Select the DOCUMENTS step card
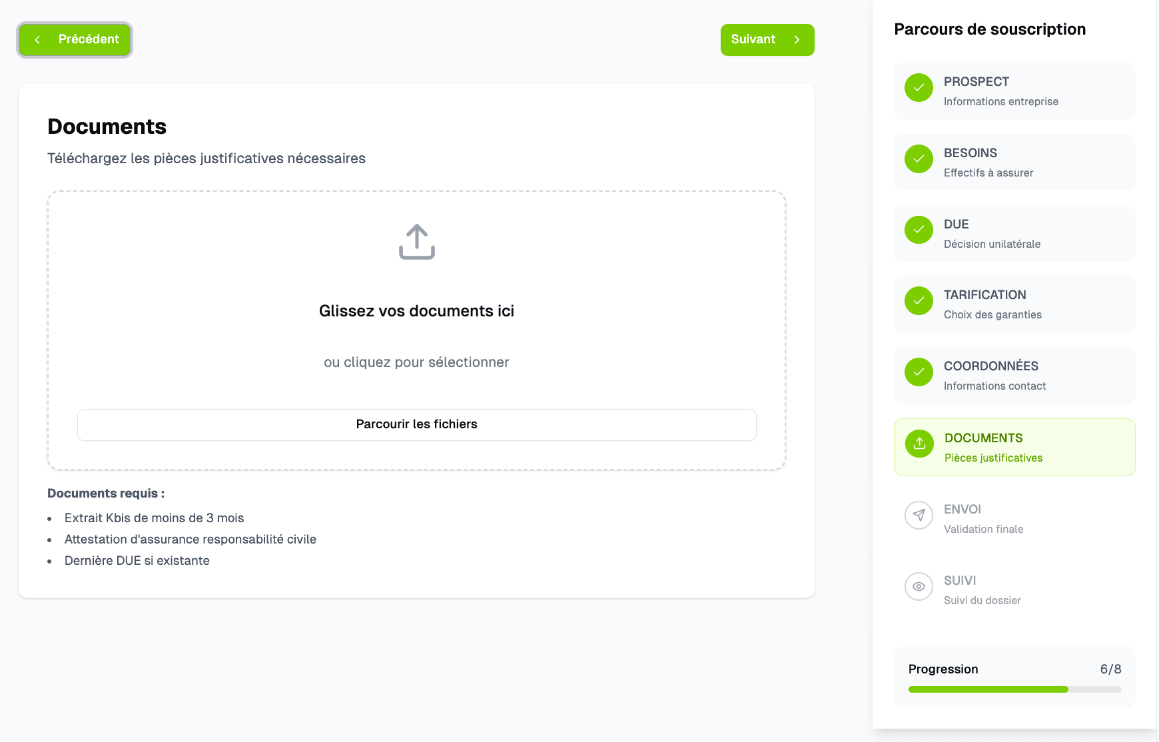This screenshot has height=742, width=1159. pos(1014,447)
